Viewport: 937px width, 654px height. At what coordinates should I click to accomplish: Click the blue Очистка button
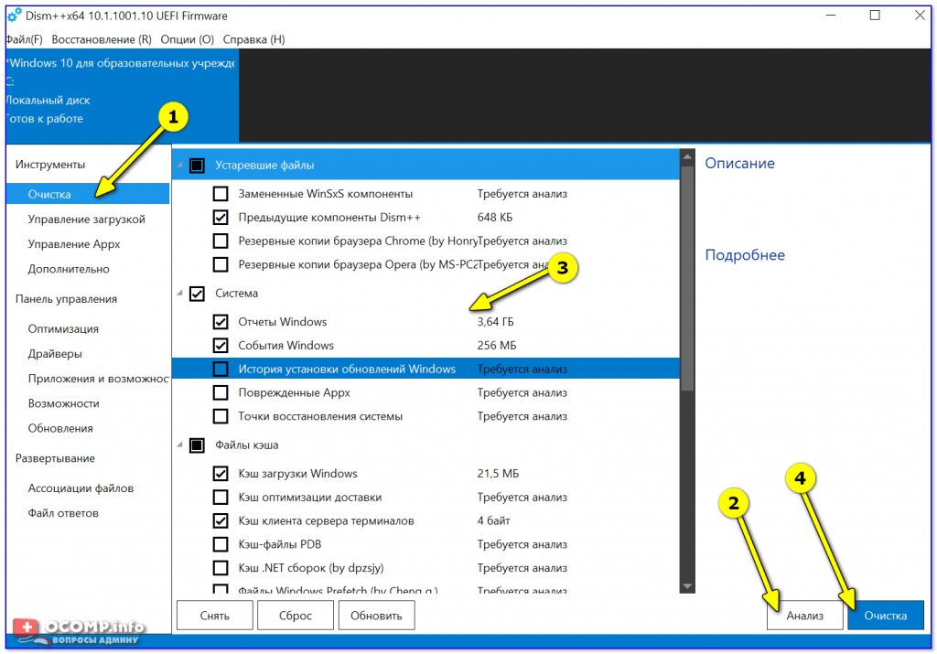click(886, 616)
